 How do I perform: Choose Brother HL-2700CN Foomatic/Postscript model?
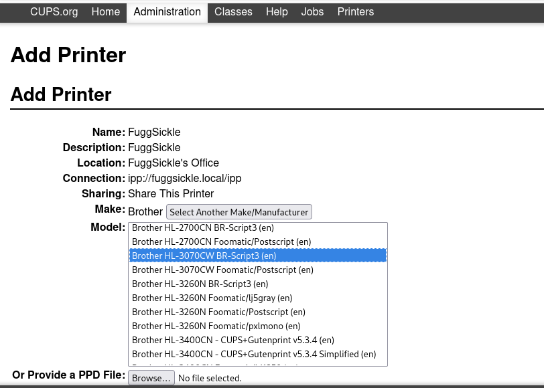pos(221,241)
